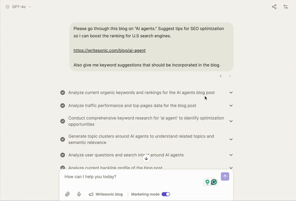The height and width of the screenshot is (201, 296).
Task: Expand the user questions step
Action: (x=231, y=155)
